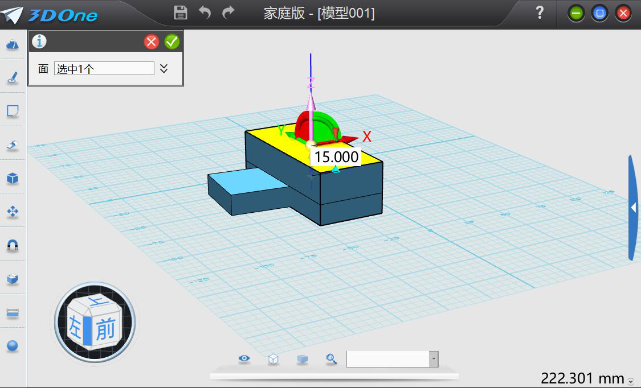641x388 pixels.
Task: Undo the last action
Action: [x=205, y=13]
